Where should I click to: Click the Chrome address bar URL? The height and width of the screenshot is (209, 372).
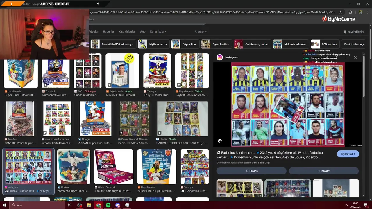coord(212,12)
